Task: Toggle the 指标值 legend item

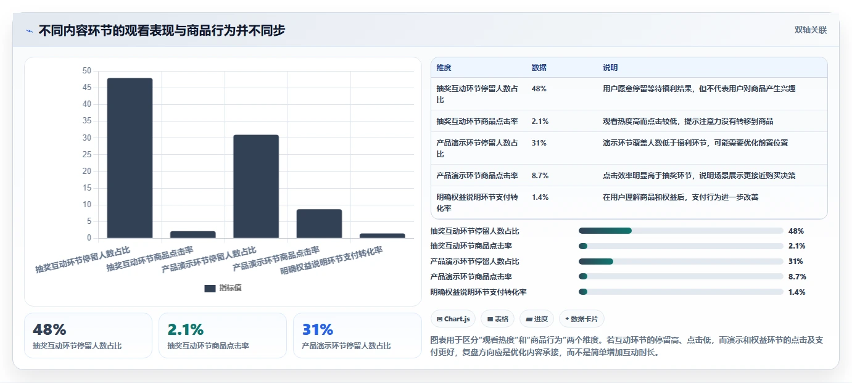Action: 223,288
